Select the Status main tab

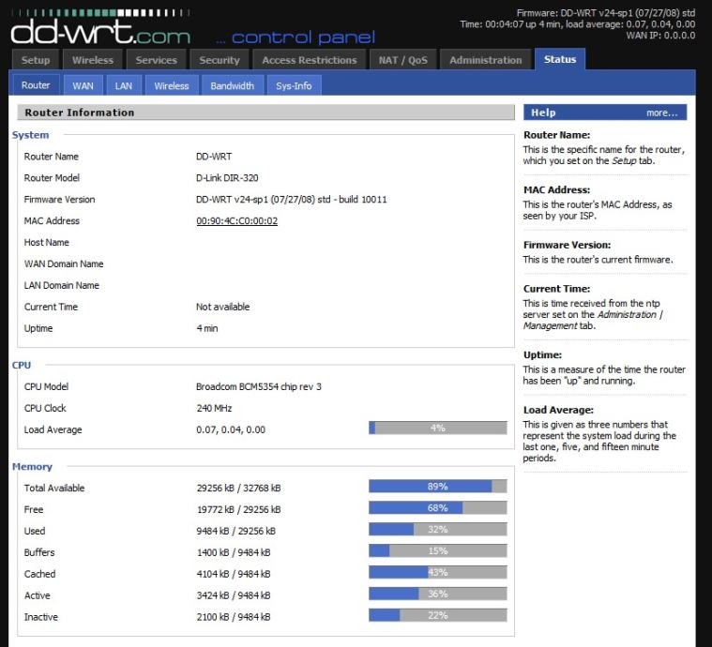(560, 60)
